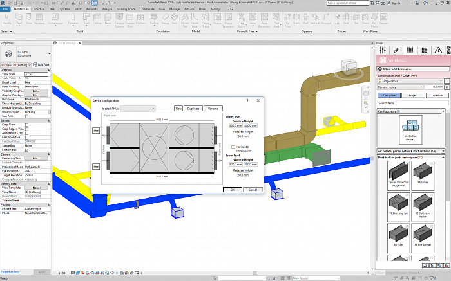Select the Grid datum tool
Viewport: 451px width, 281px height.
point(346,19)
